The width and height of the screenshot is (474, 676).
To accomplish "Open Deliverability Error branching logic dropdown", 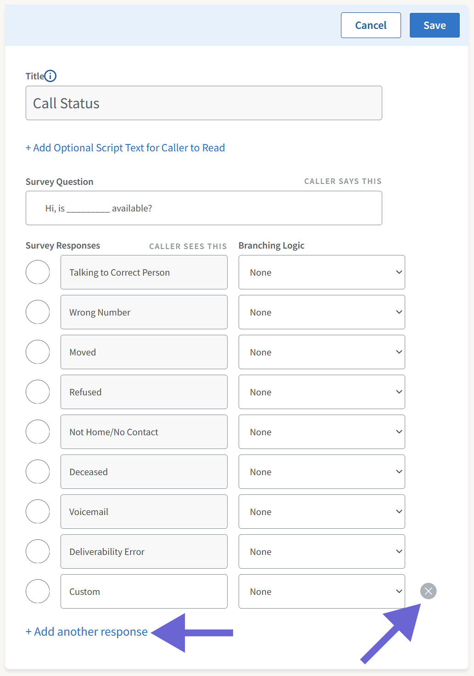I will pos(321,551).
